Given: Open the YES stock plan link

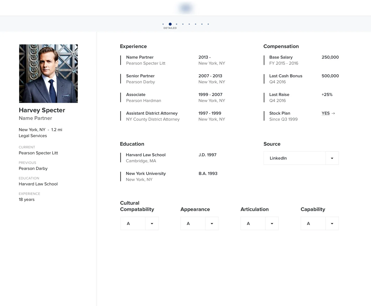Looking at the screenshot, I should (x=326, y=113).
